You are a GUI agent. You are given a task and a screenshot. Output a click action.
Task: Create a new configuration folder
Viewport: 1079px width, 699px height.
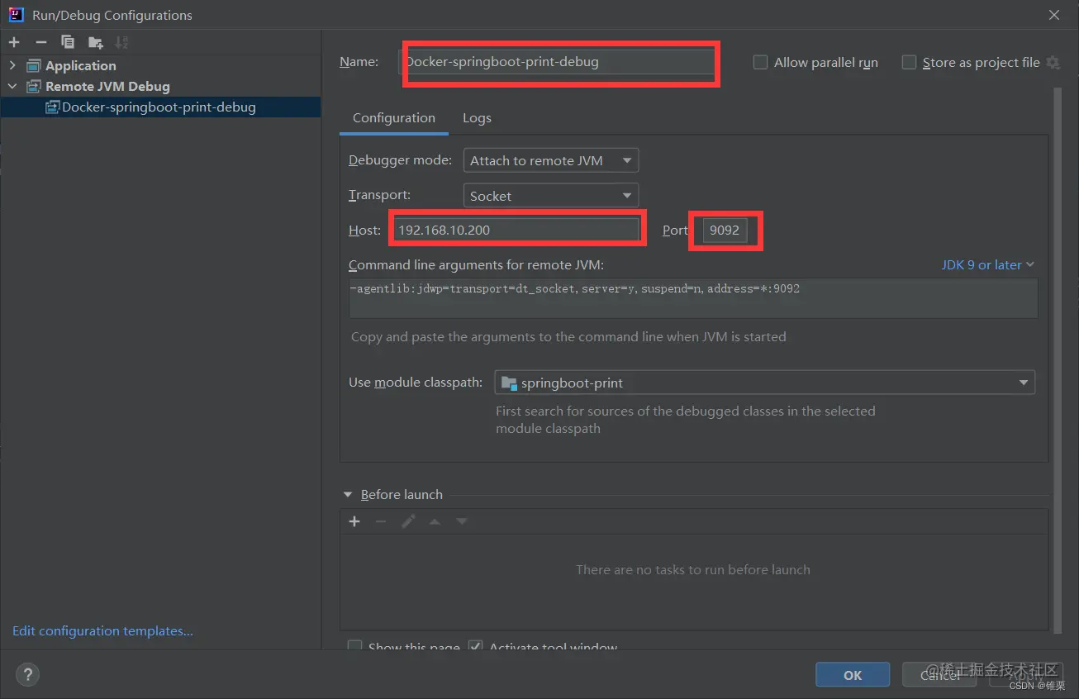[x=96, y=42]
